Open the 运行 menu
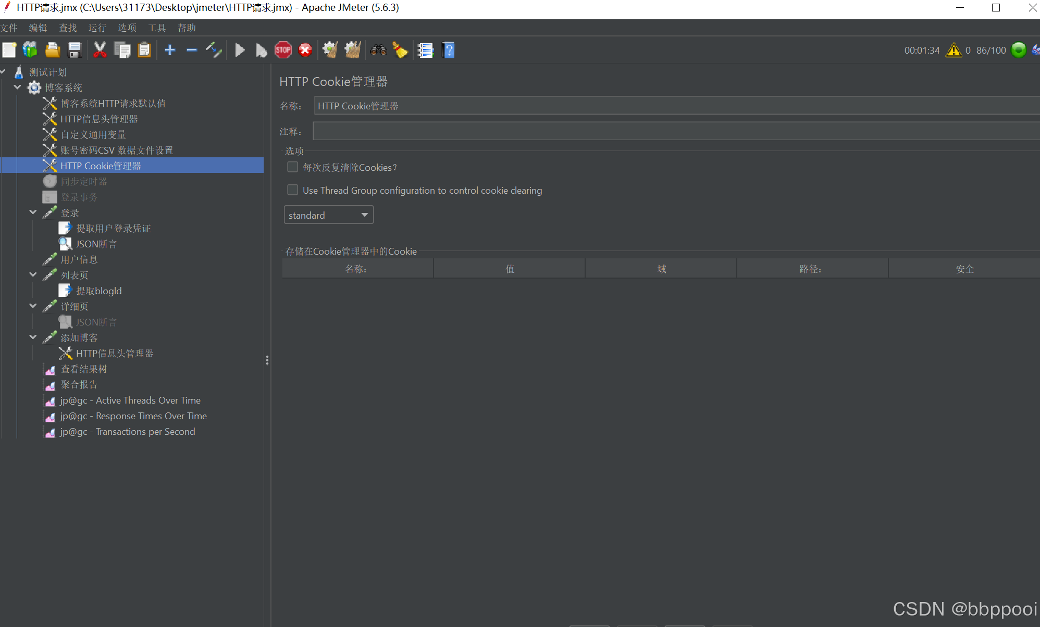 pos(97,28)
